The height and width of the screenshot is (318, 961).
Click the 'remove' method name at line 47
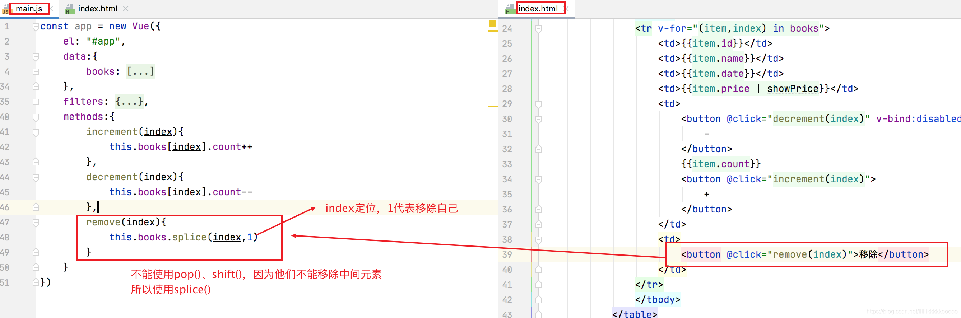click(103, 222)
